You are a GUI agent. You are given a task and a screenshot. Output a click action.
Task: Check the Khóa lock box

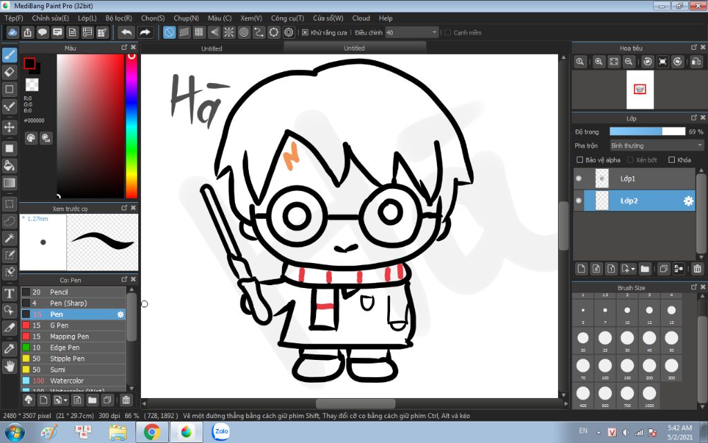(671, 160)
